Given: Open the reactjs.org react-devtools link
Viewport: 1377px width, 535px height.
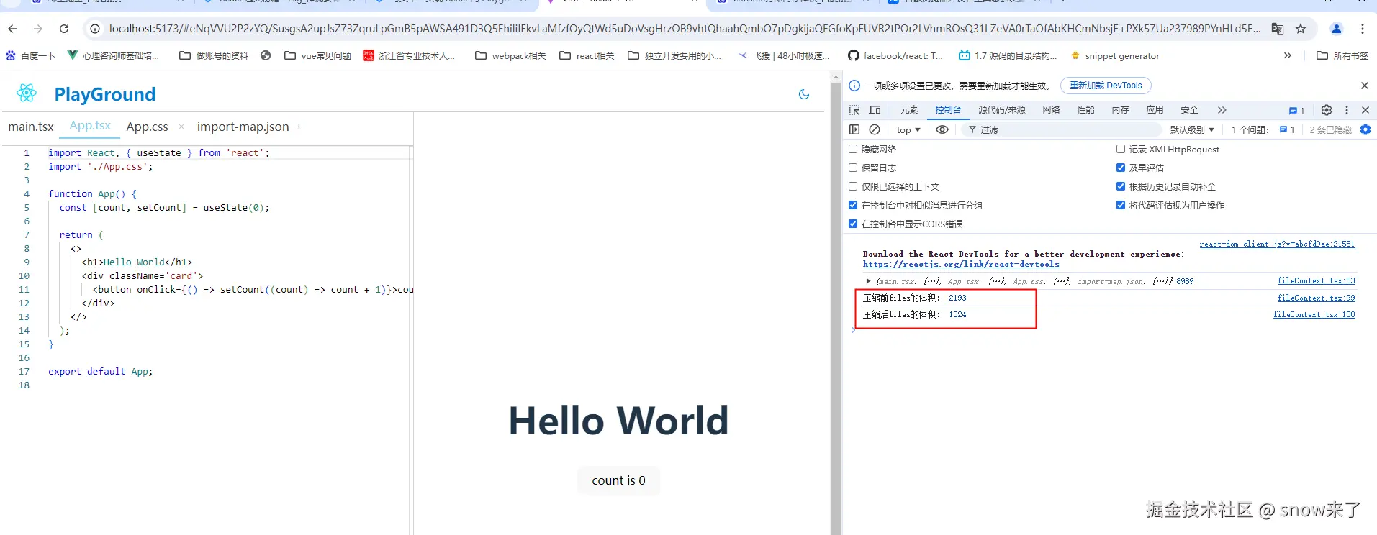Looking at the screenshot, I should [x=961, y=264].
